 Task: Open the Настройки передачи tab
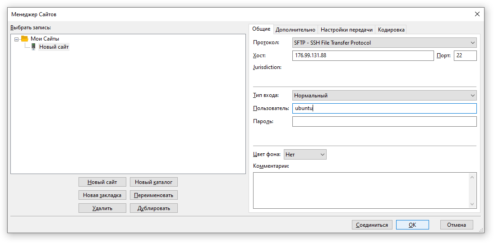(x=346, y=30)
